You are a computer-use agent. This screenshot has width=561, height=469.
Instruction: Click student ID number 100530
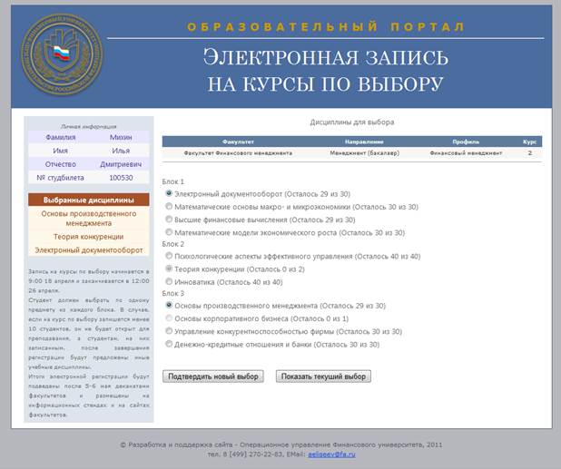click(121, 178)
